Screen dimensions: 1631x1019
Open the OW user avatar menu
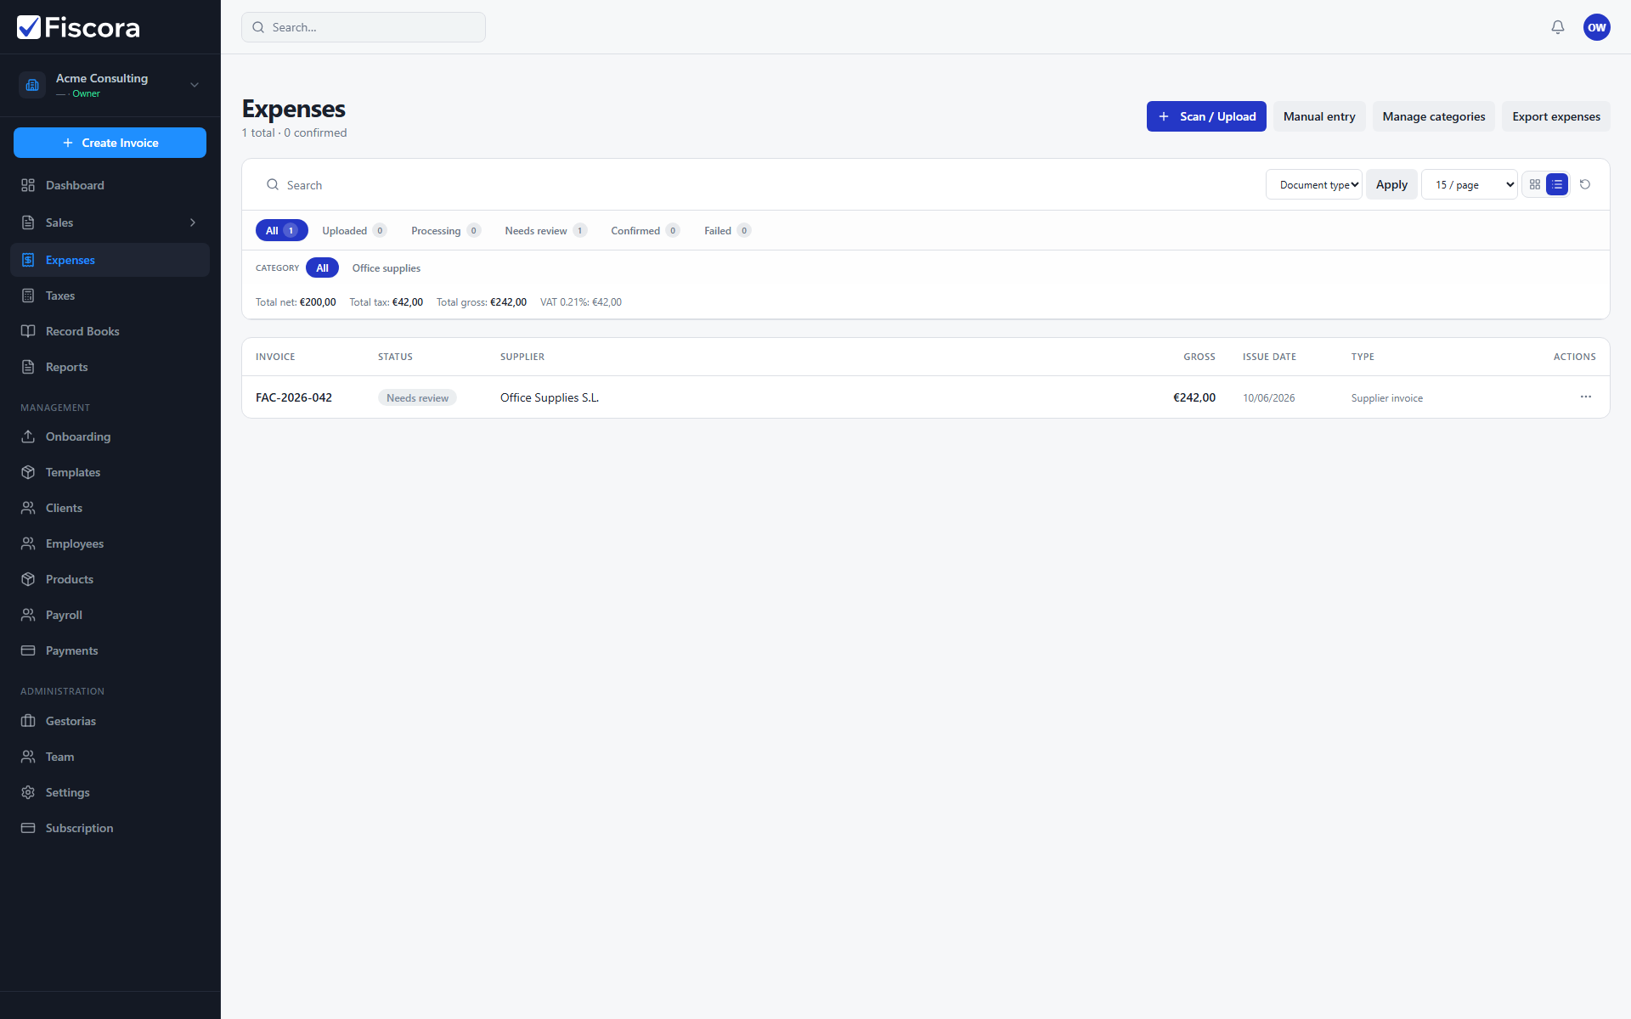(1597, 27)
